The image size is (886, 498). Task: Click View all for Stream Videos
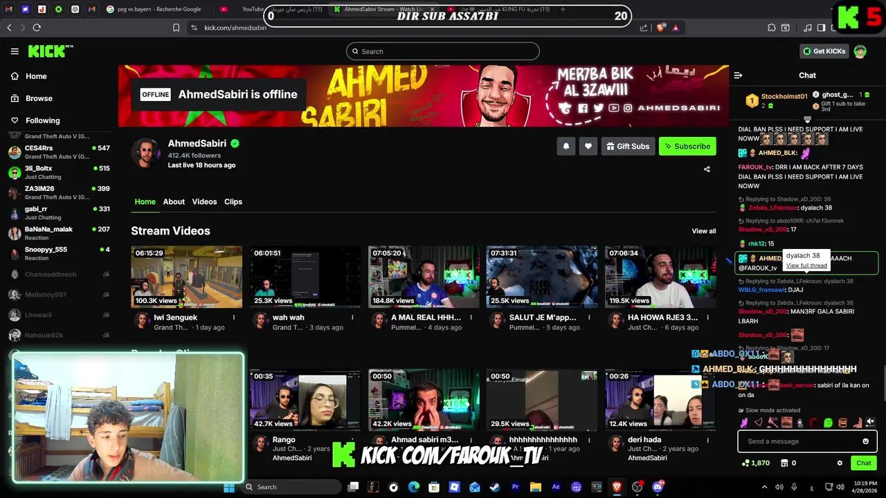[x=704, y=231]
